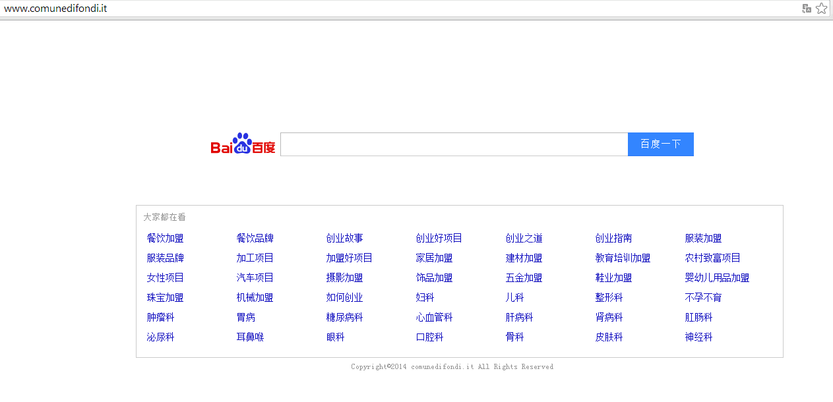Open the 创业指南 link
Viewport: 833px width, 402px height.
614,239
